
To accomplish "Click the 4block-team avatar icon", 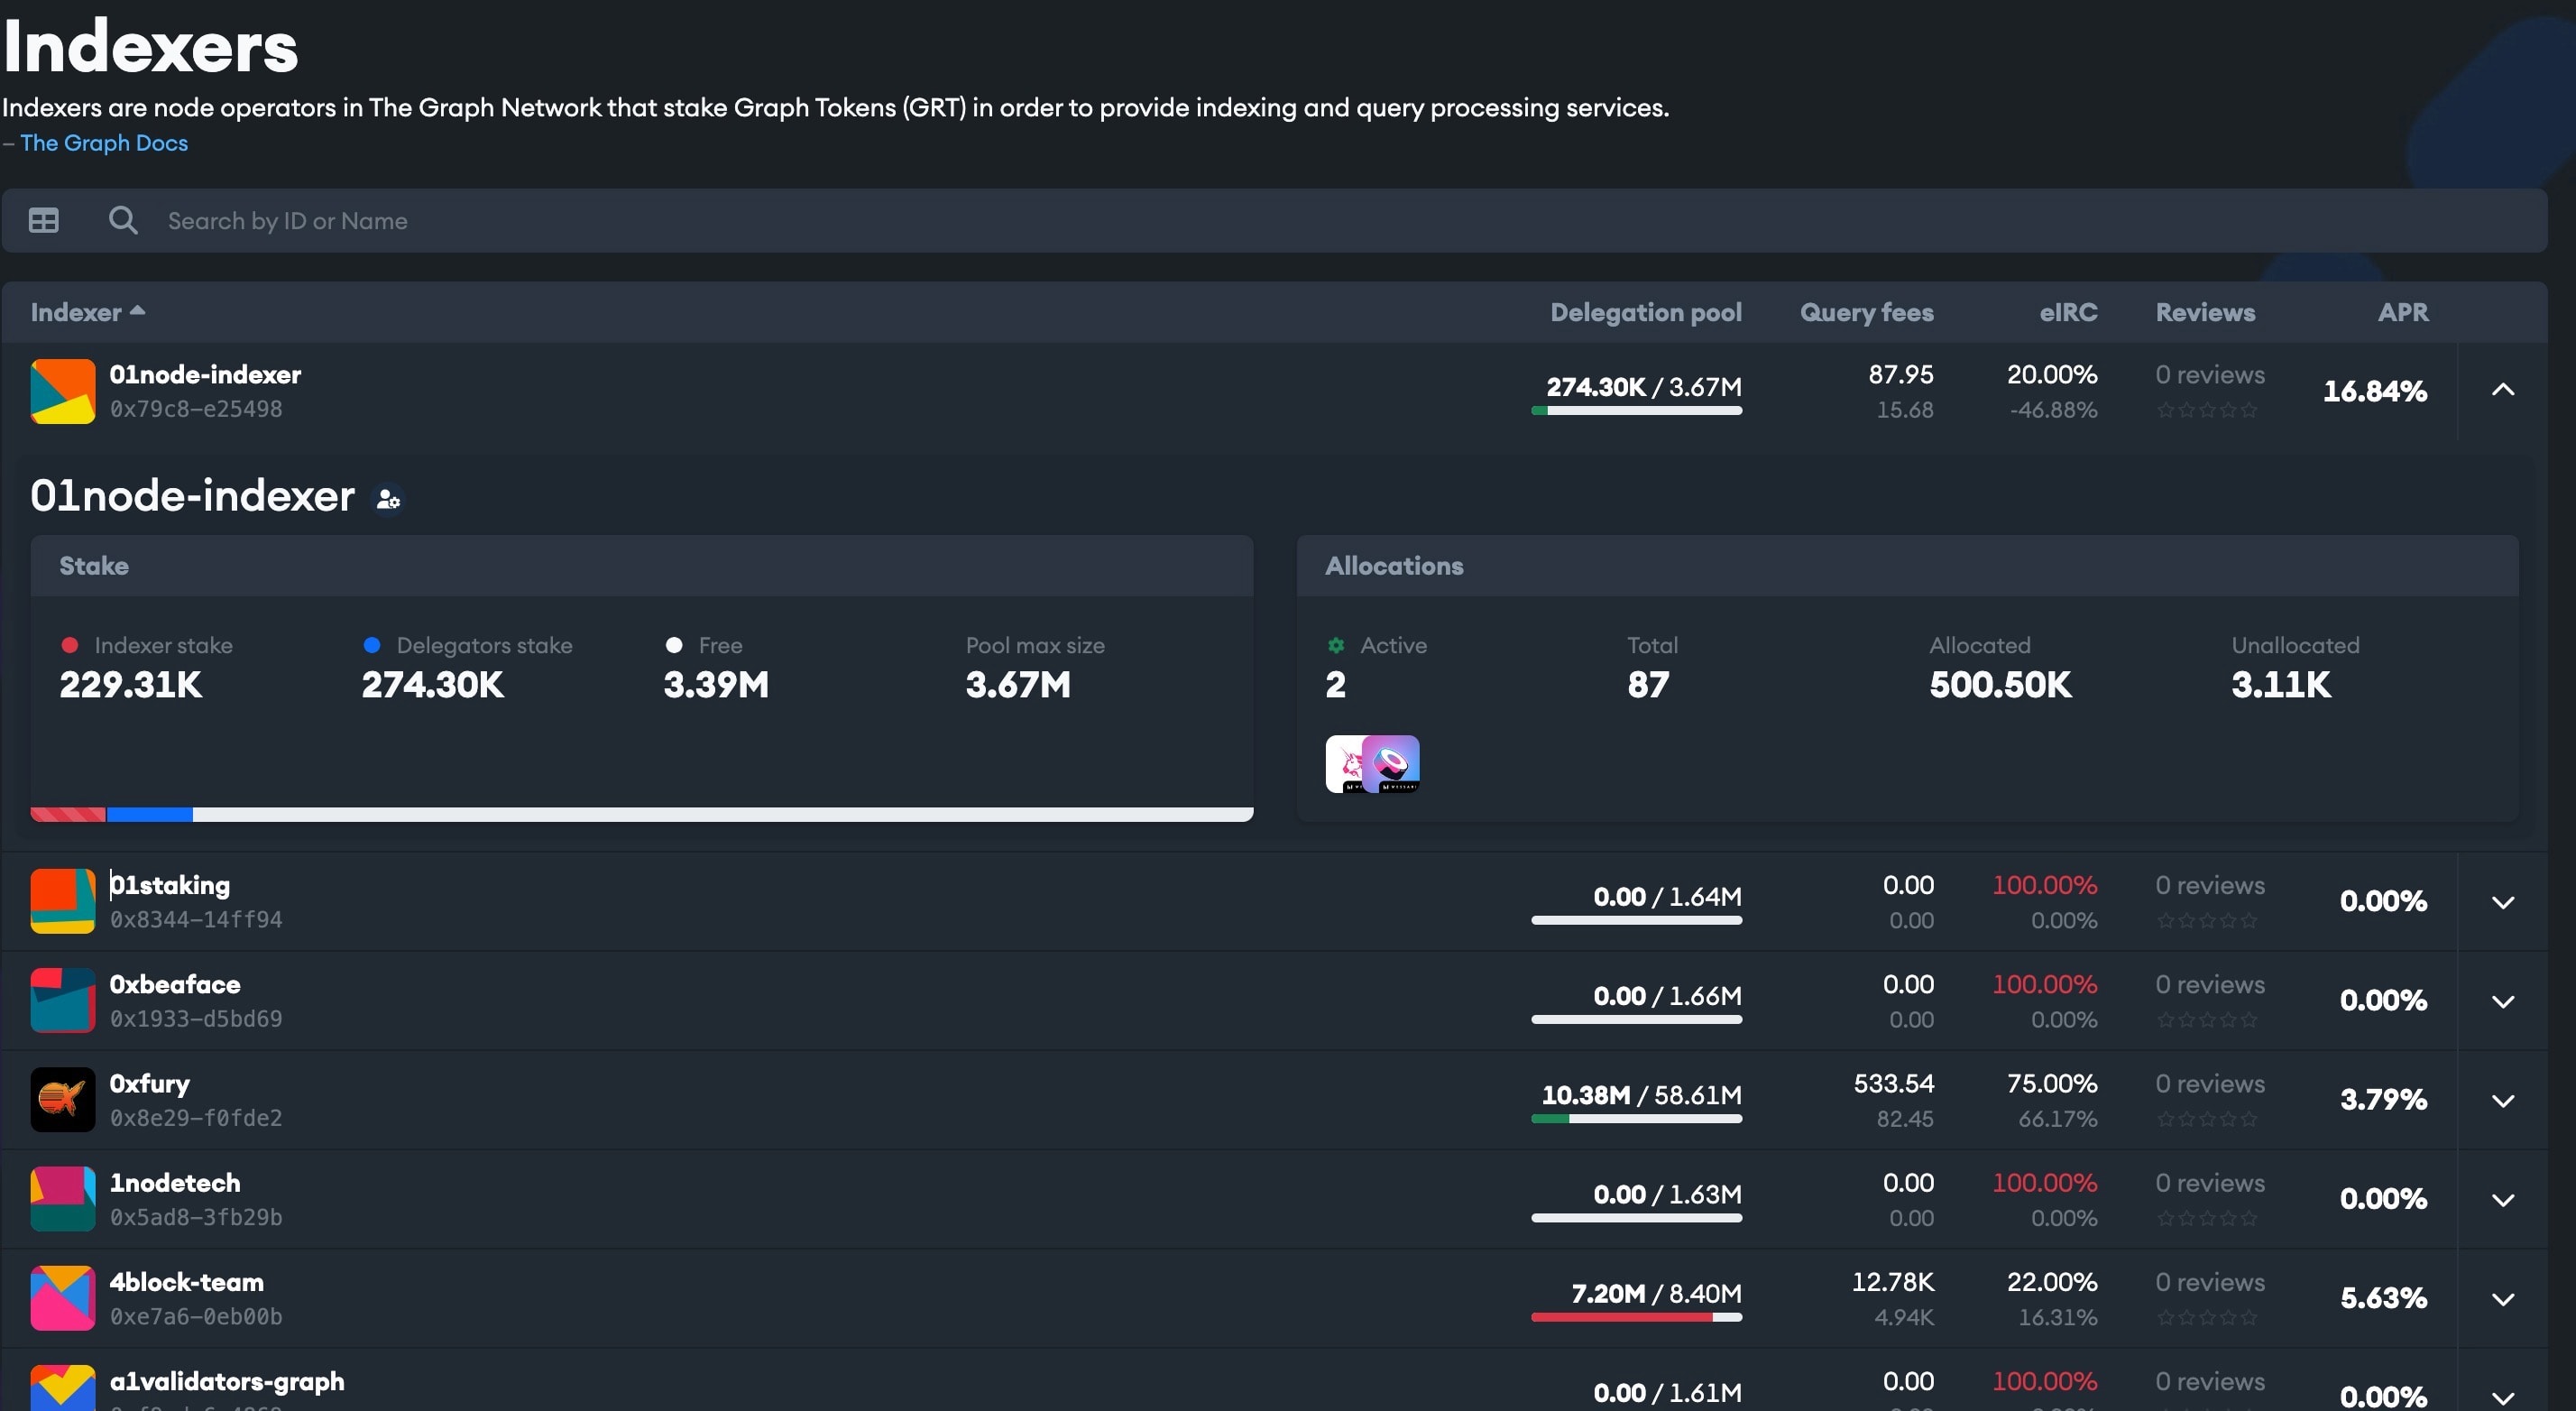I will coord(62,1297).
